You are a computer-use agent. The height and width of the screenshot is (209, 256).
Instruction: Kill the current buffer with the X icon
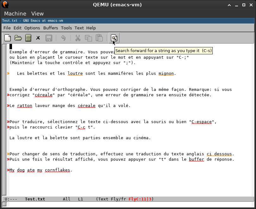[x=39, y=38]
